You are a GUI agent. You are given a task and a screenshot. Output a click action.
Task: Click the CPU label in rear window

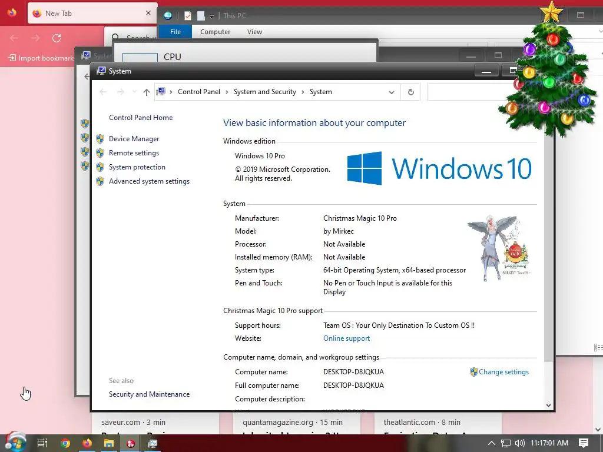point(173,57)
